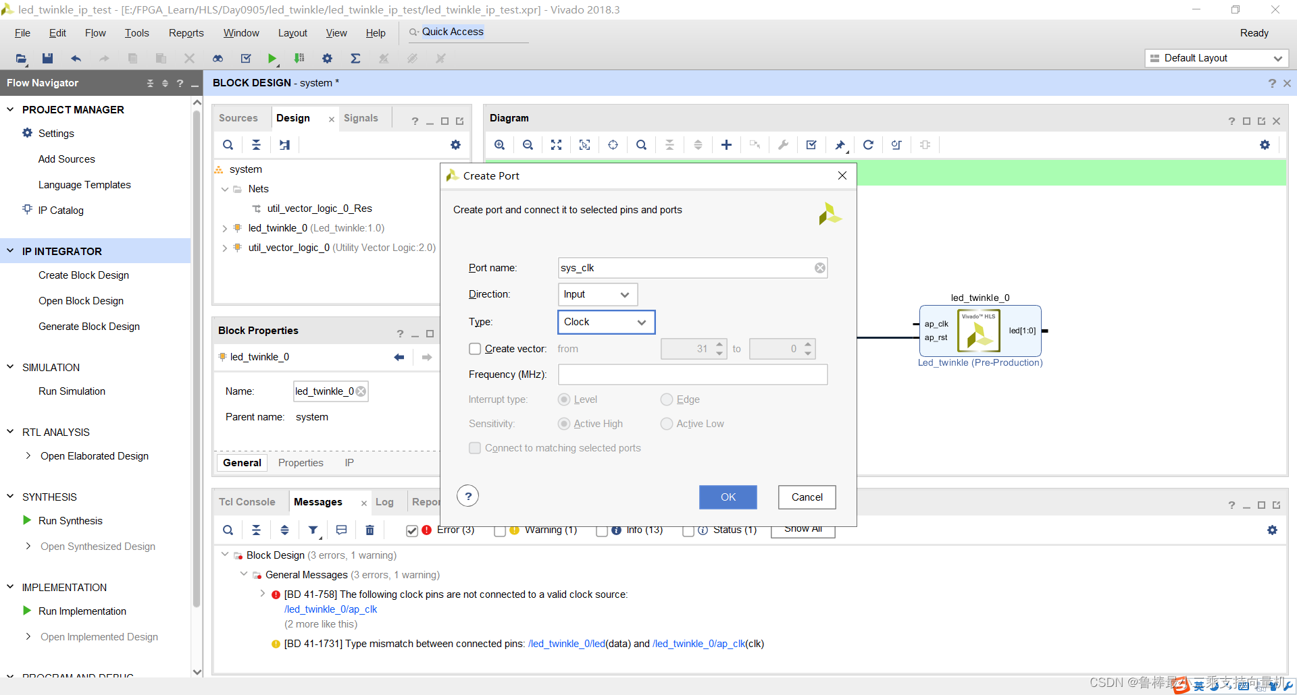Image resolution: width=1297 pixels, height=695 pixels.
Task: Click the green Run arrow in main toolbar
Action: (x=272, y=59)
